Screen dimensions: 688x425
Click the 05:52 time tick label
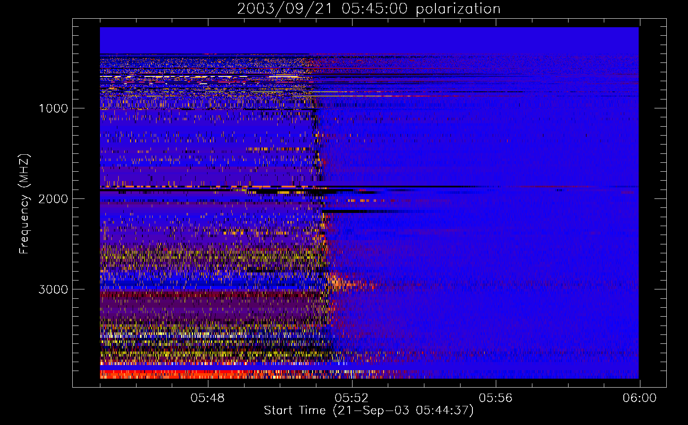click(352, 398)
